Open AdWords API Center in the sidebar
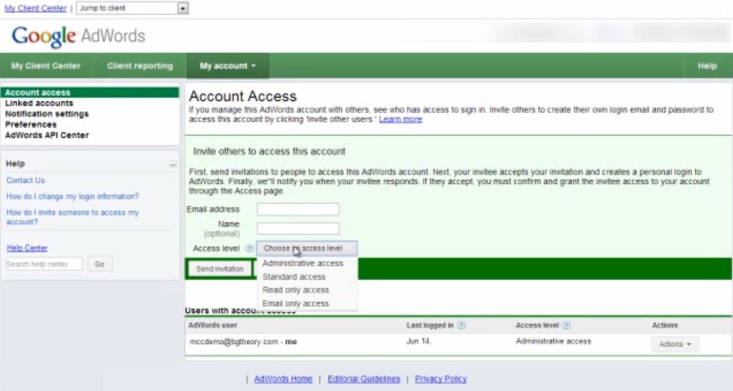733x391 pixels. (47, 135)
